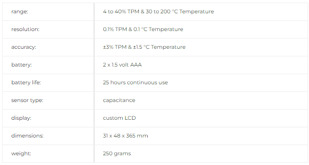Click the 'weight:' label

(21, 153)
